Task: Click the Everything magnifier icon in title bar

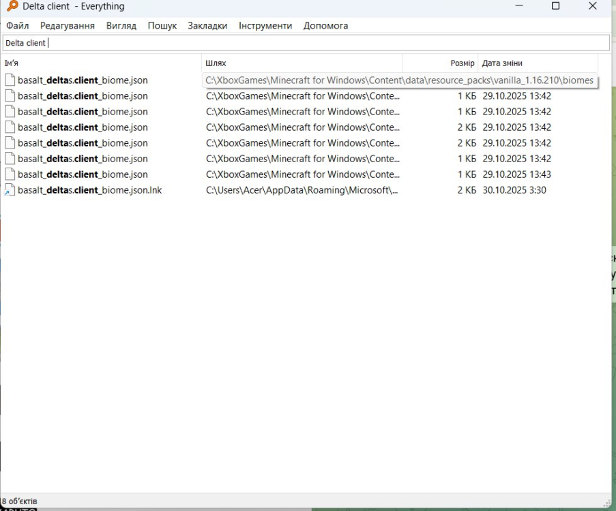Action: [x=12, y=6]
